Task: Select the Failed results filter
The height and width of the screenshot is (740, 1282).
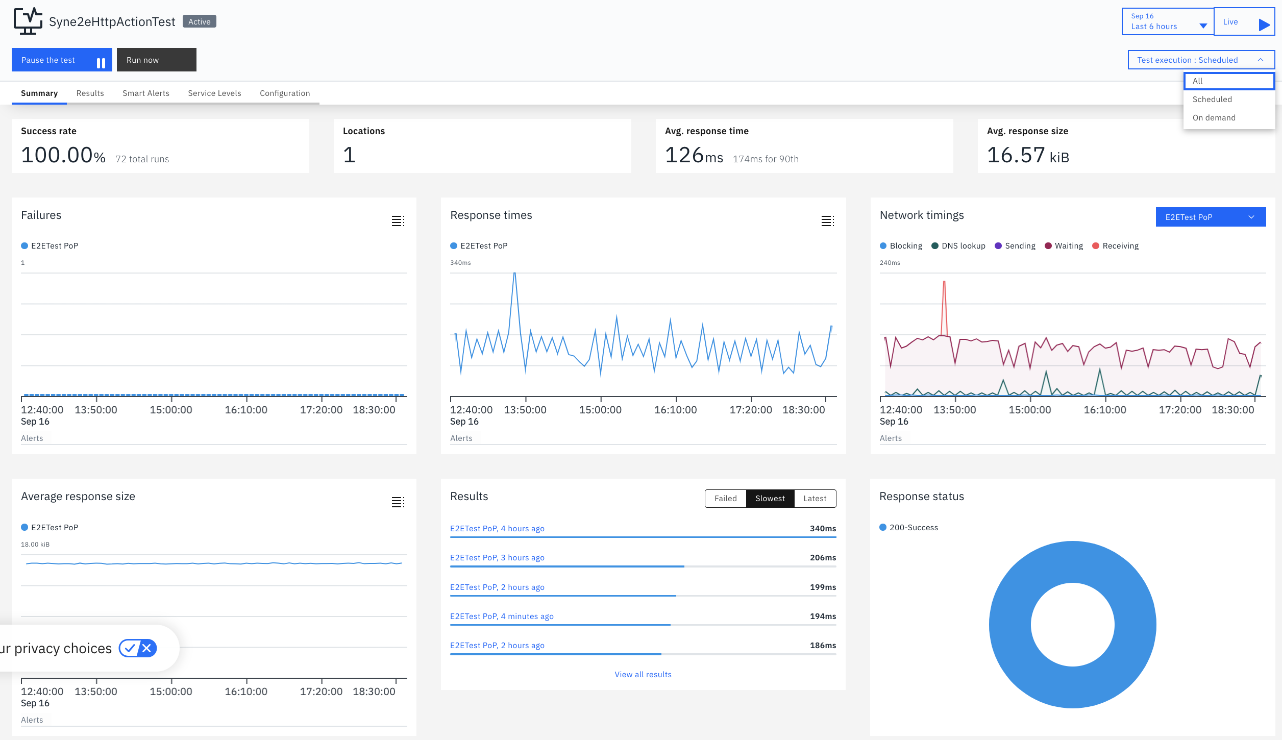Action: [x=725, y=499]
